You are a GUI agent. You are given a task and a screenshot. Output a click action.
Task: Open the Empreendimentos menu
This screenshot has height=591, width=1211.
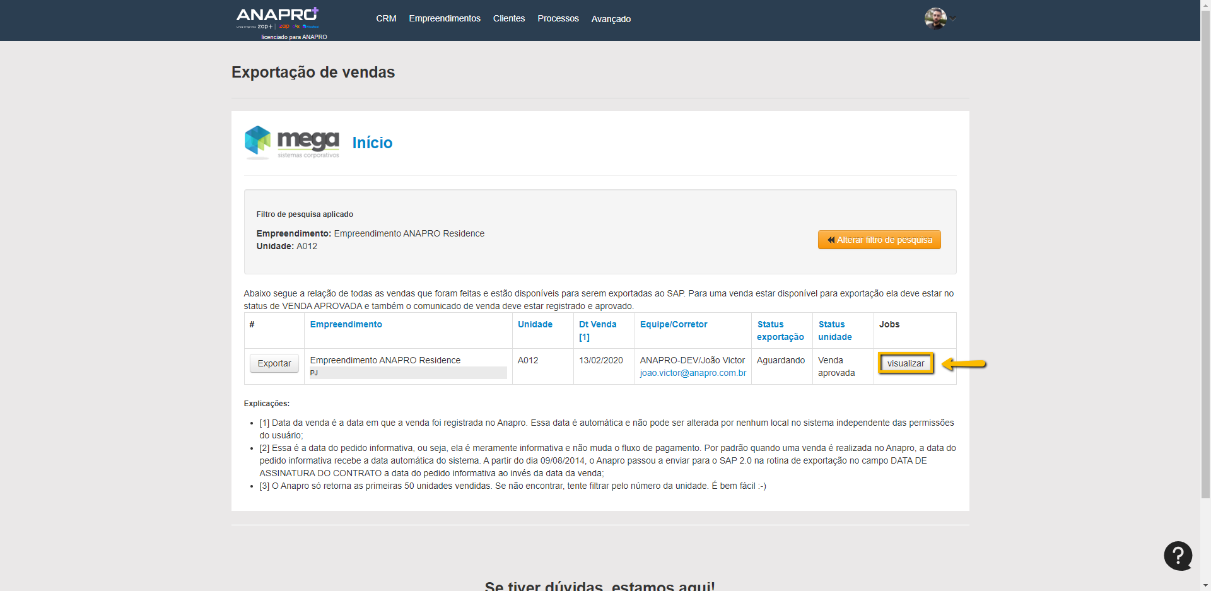click(444, 19)
